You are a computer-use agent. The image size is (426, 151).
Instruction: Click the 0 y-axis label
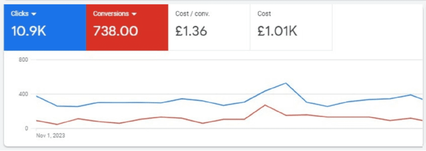point(26,128)
